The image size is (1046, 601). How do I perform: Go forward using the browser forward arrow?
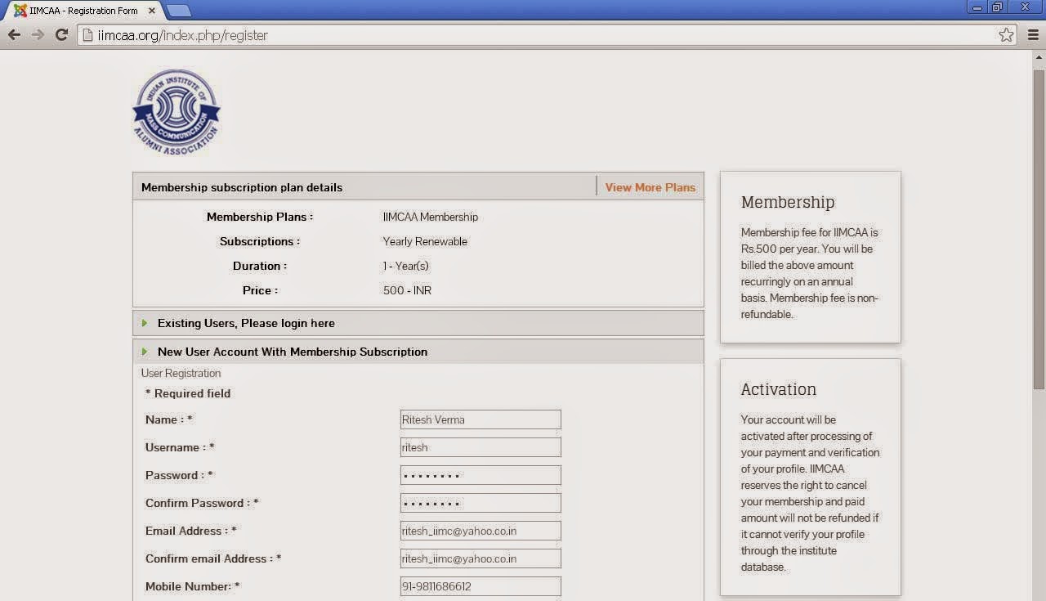(x=38, y=35)
